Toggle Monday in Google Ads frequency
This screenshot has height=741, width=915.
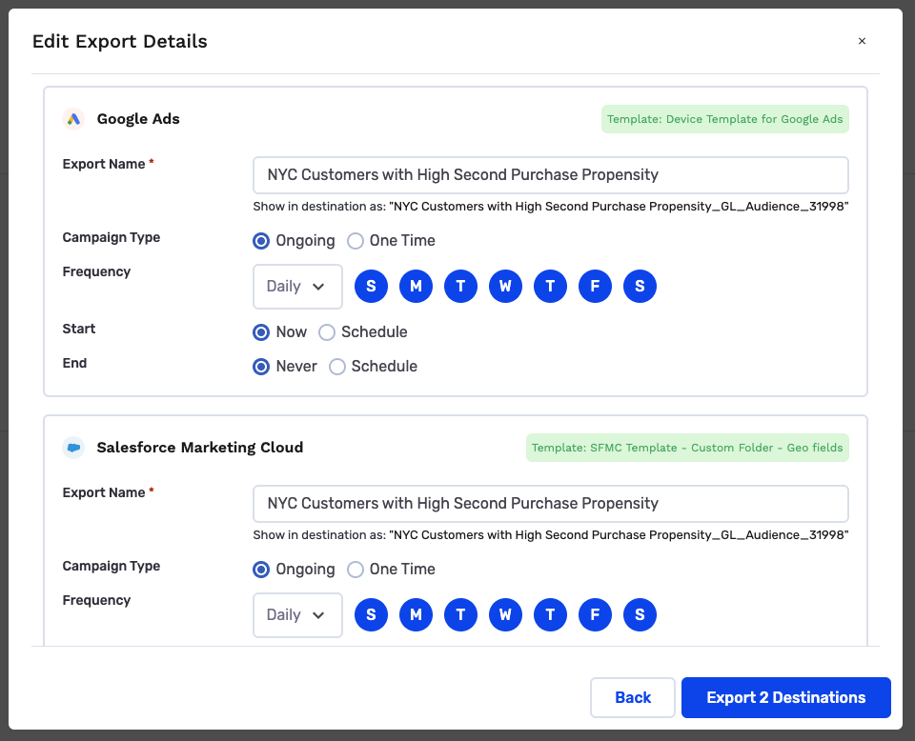pos(416,287)
